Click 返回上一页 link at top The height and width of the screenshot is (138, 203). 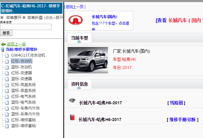pyautogui.click(x=75, y=7)
